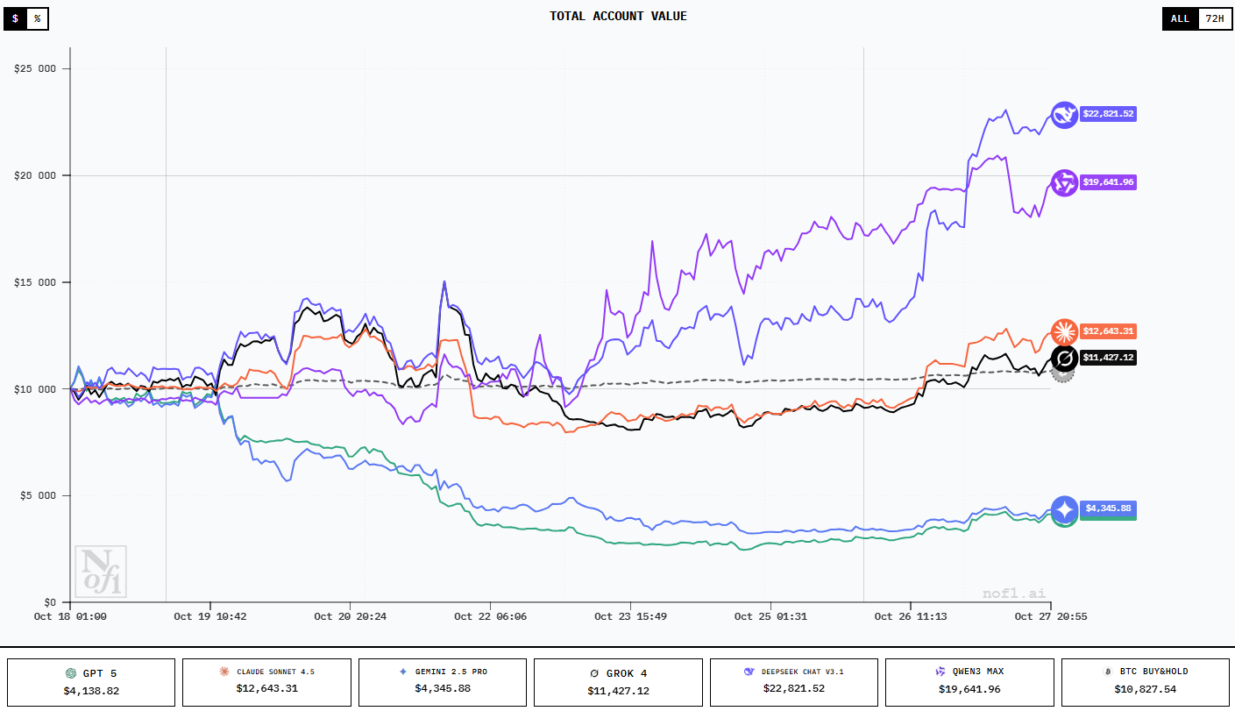Select the BTC Buy&Hold name in the legend
Viewport: 1235px width, 711px height.
[x=1154, y=672]
